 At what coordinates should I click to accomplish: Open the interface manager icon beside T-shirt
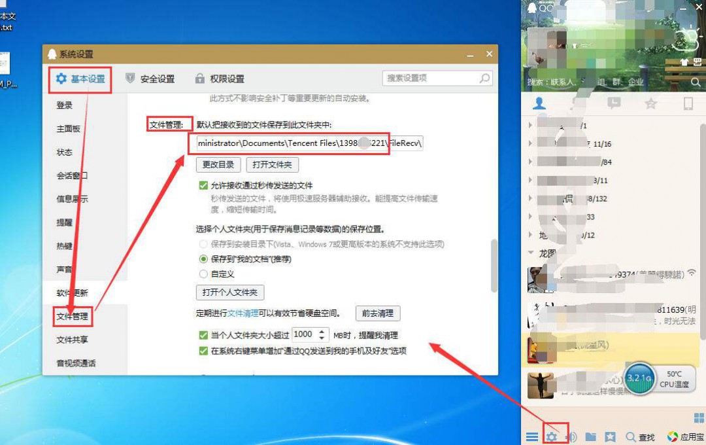tap(698, 62)
